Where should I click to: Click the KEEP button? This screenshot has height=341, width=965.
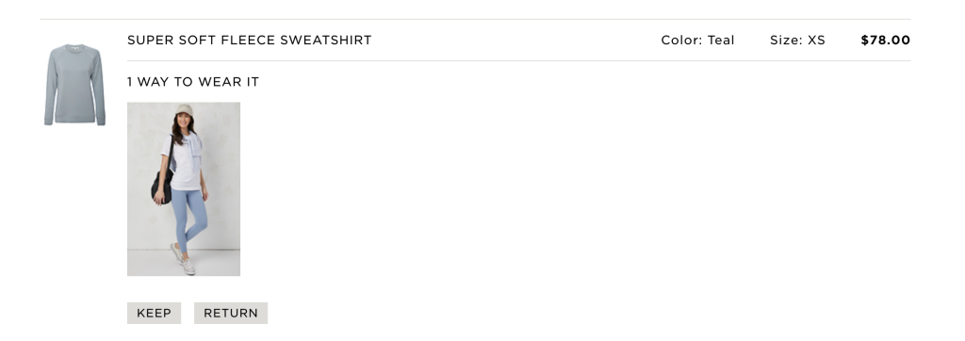click(x=154, y=313)
